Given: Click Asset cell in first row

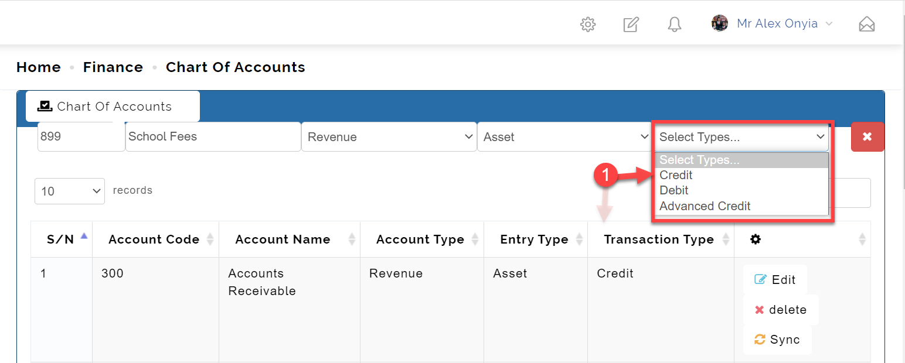Looking at the screenshot, I should click(536, 310).
